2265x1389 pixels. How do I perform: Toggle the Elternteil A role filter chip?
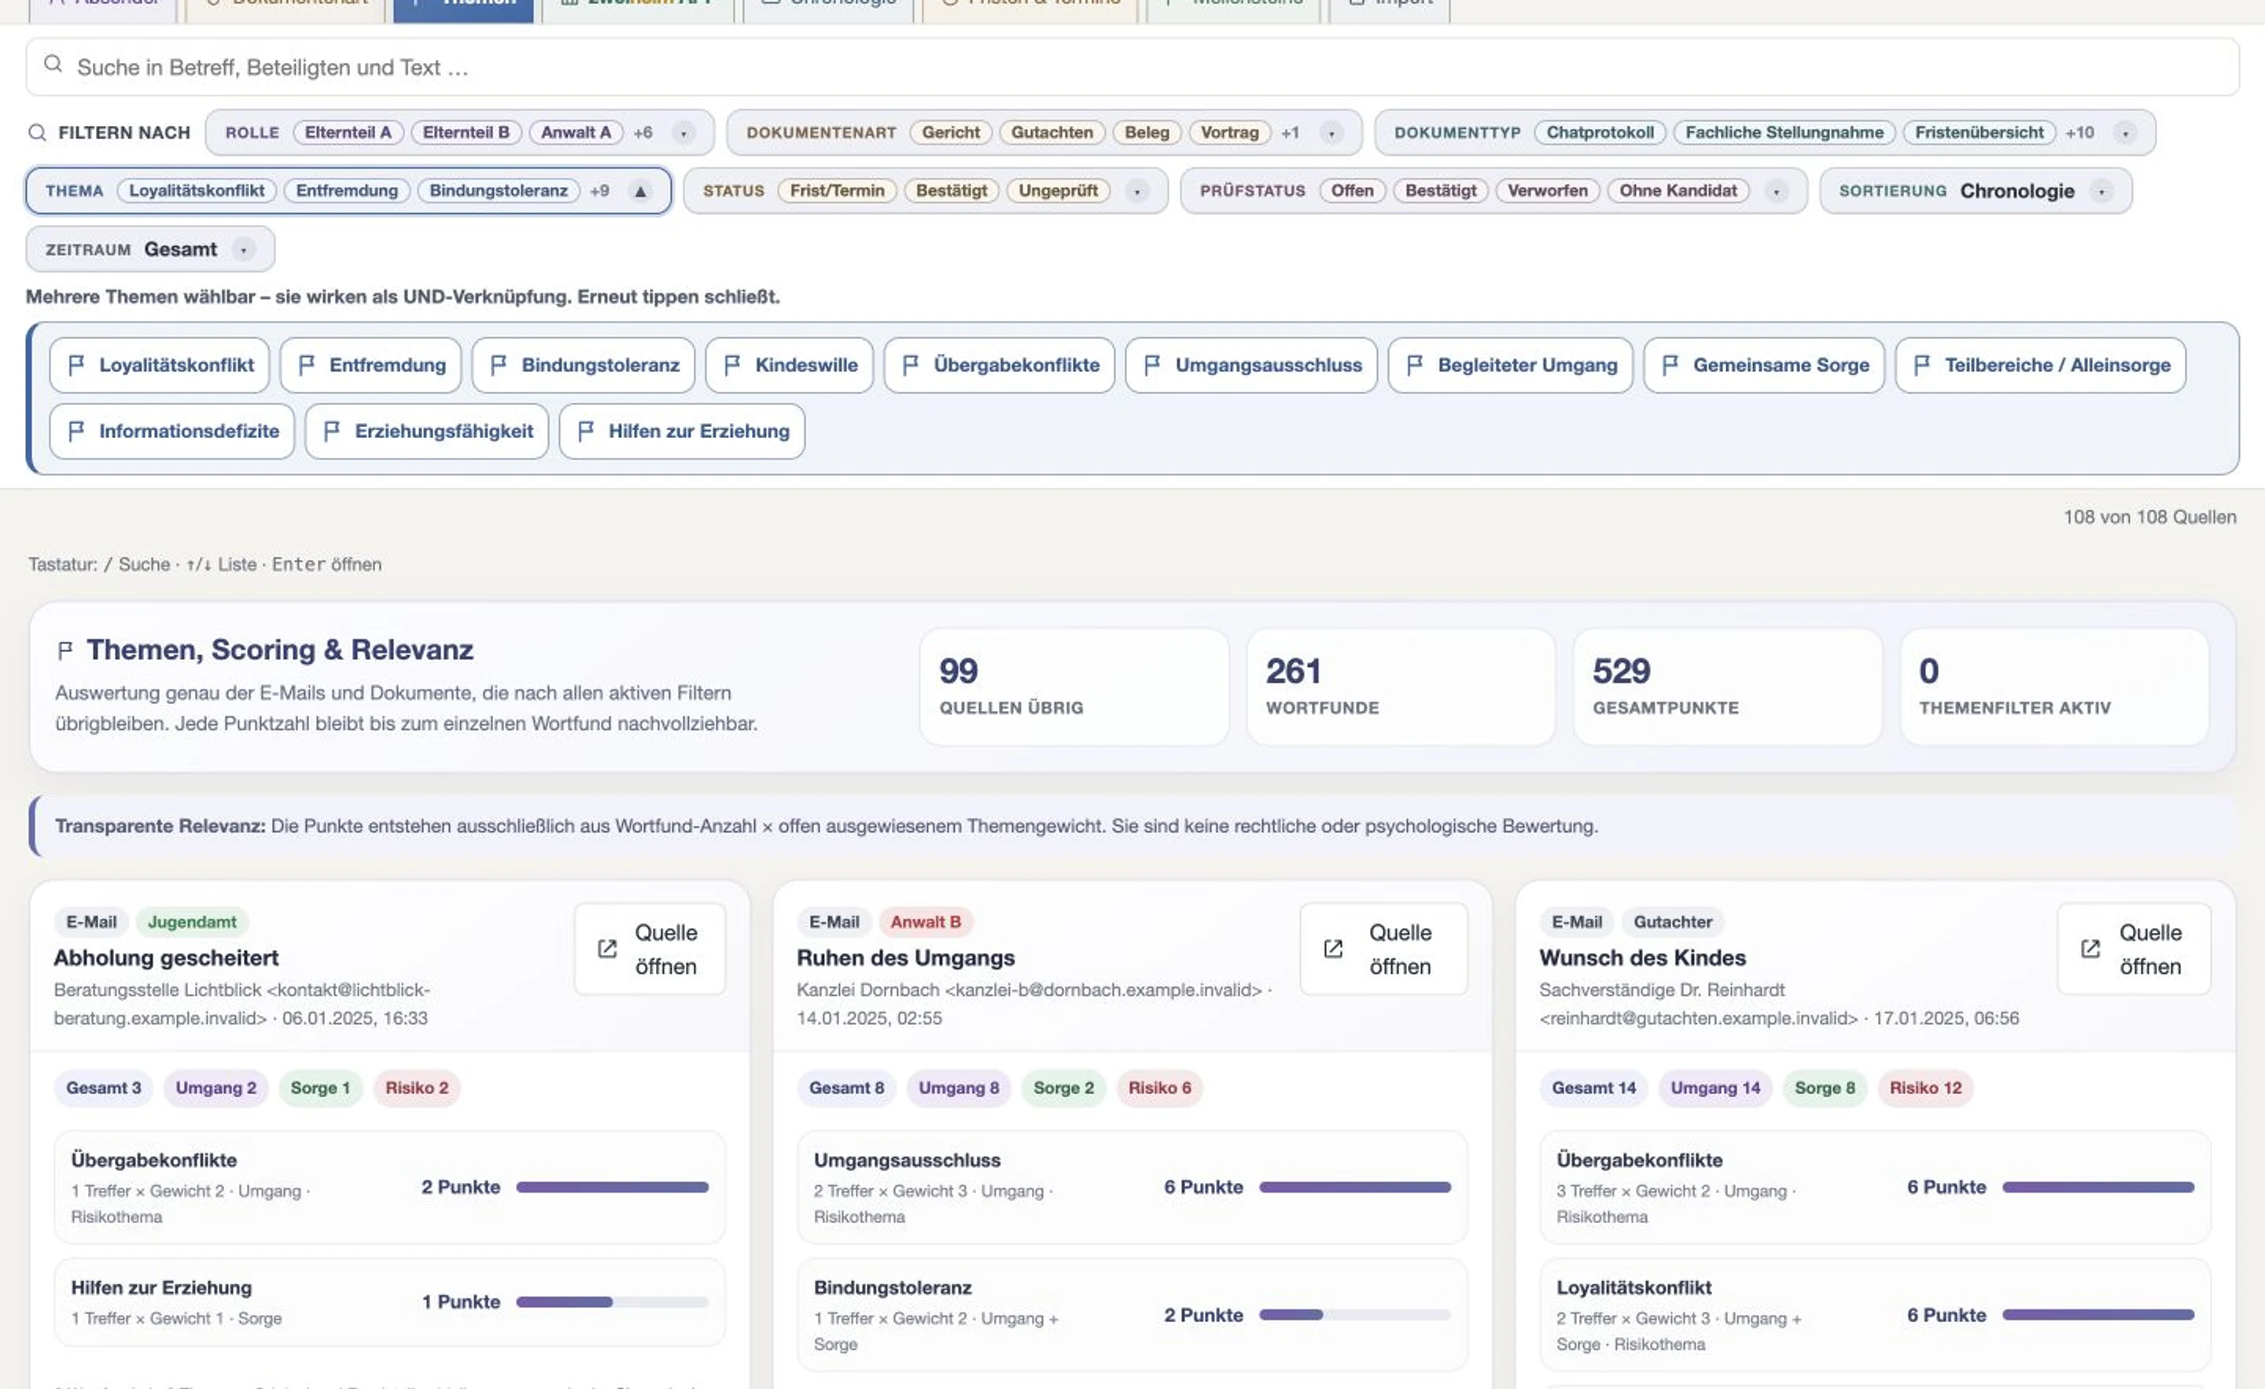click(348, 132)
